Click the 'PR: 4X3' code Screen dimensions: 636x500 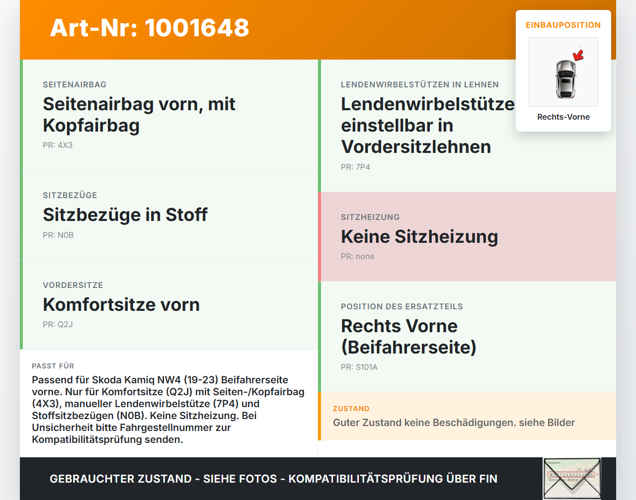(58, 145)
